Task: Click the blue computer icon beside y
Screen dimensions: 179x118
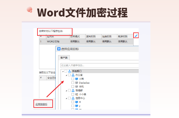Action: [76, 106]
